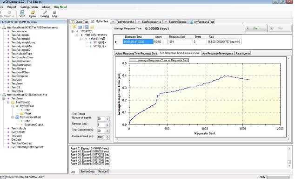Open a project with the Open icon

coord(33,14)
